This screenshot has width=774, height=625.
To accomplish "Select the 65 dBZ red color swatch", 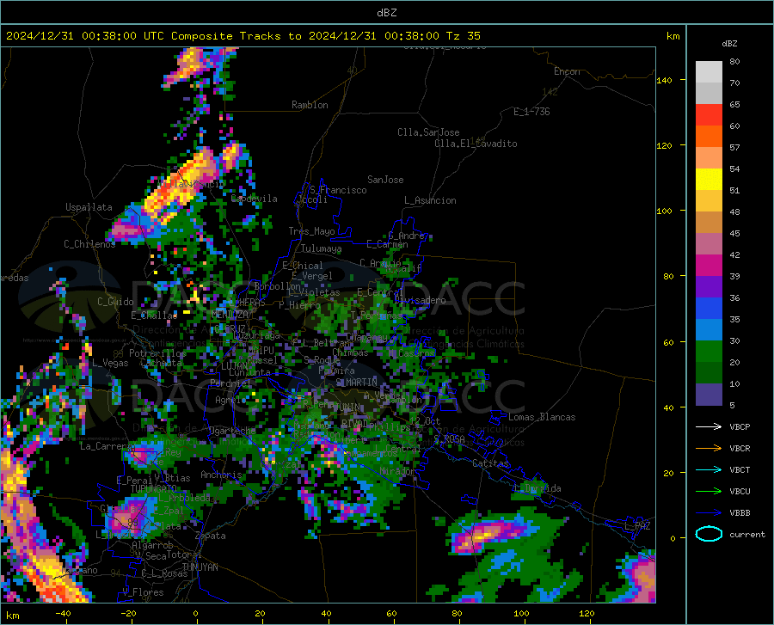I will 709,114.
